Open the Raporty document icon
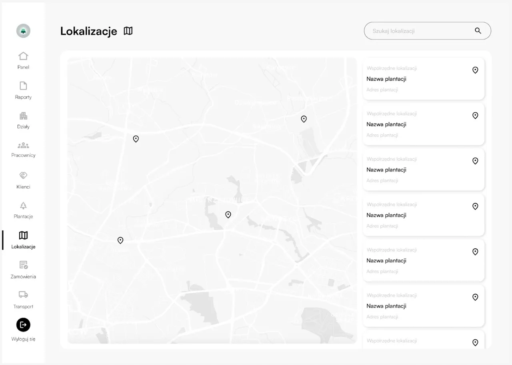Screen dimensions: 512x365 pyautogui.click(x=23, y=86)
